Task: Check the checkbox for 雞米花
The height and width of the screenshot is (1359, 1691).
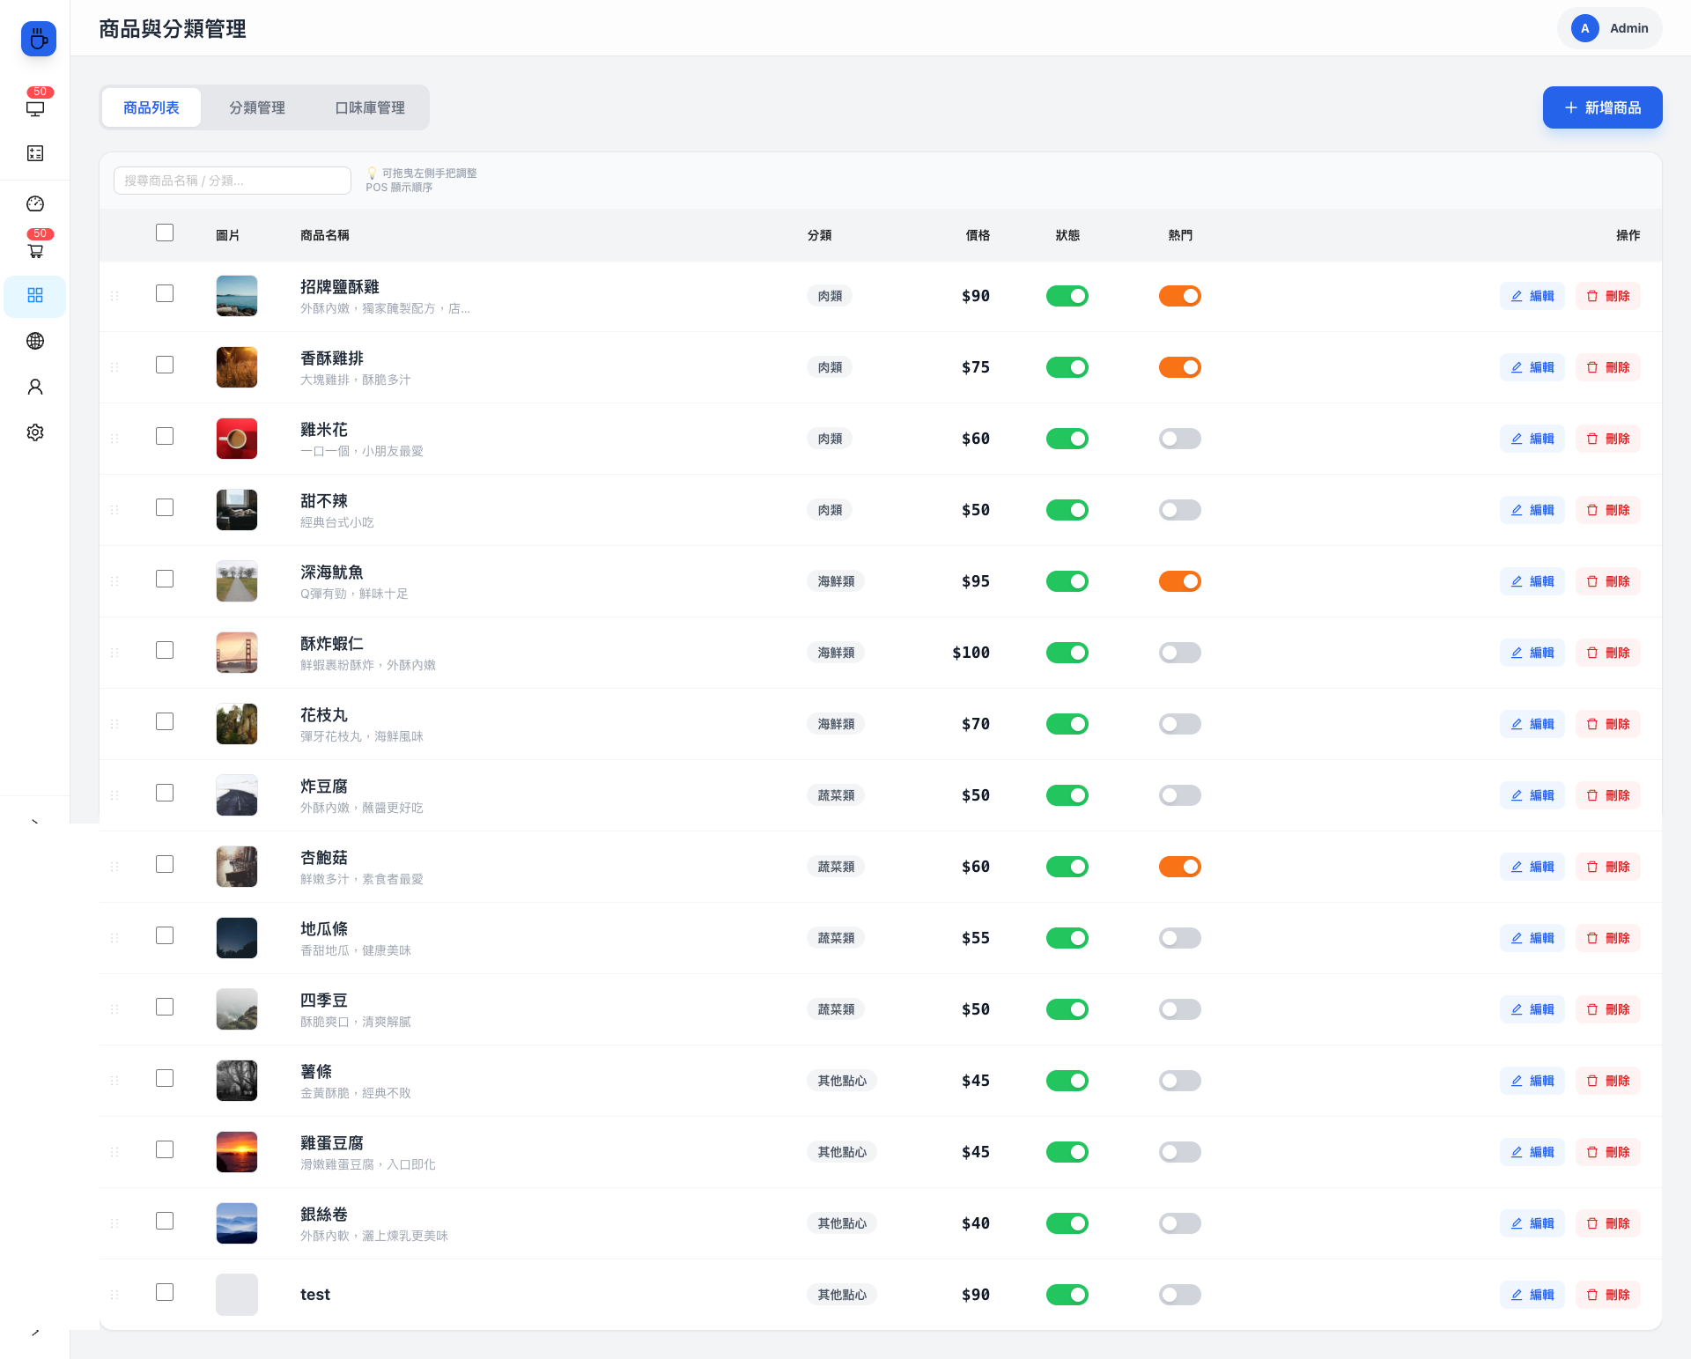Action: click(165, 436)
